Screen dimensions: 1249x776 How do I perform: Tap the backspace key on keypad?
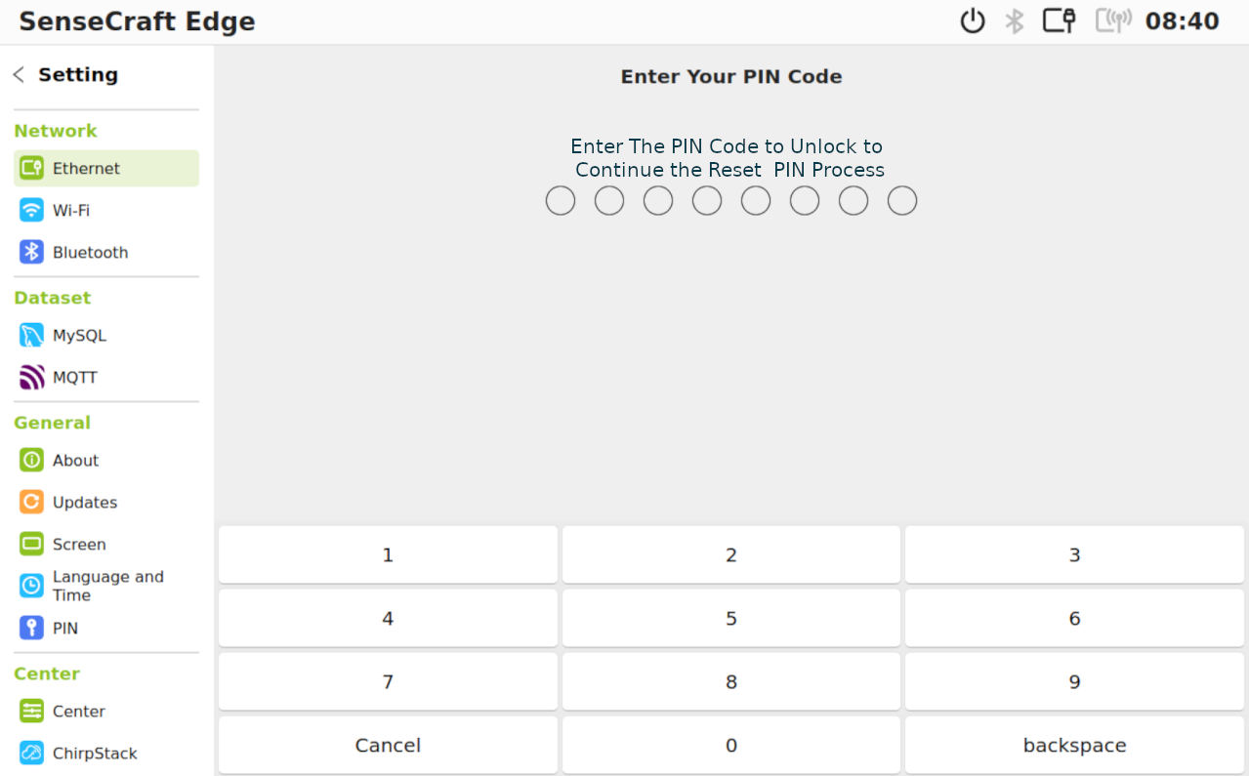pyautogui.click(x=1074, y=745)
